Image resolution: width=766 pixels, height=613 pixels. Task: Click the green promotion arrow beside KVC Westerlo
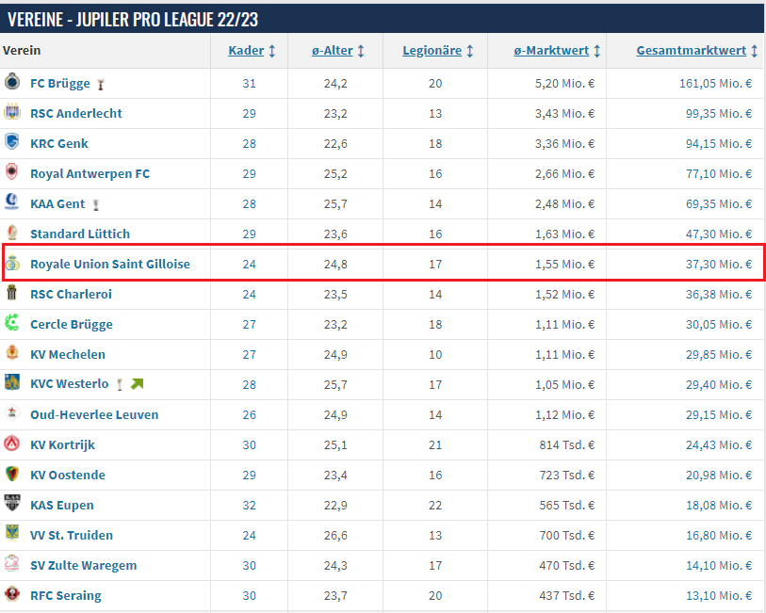tap(137, 384)
